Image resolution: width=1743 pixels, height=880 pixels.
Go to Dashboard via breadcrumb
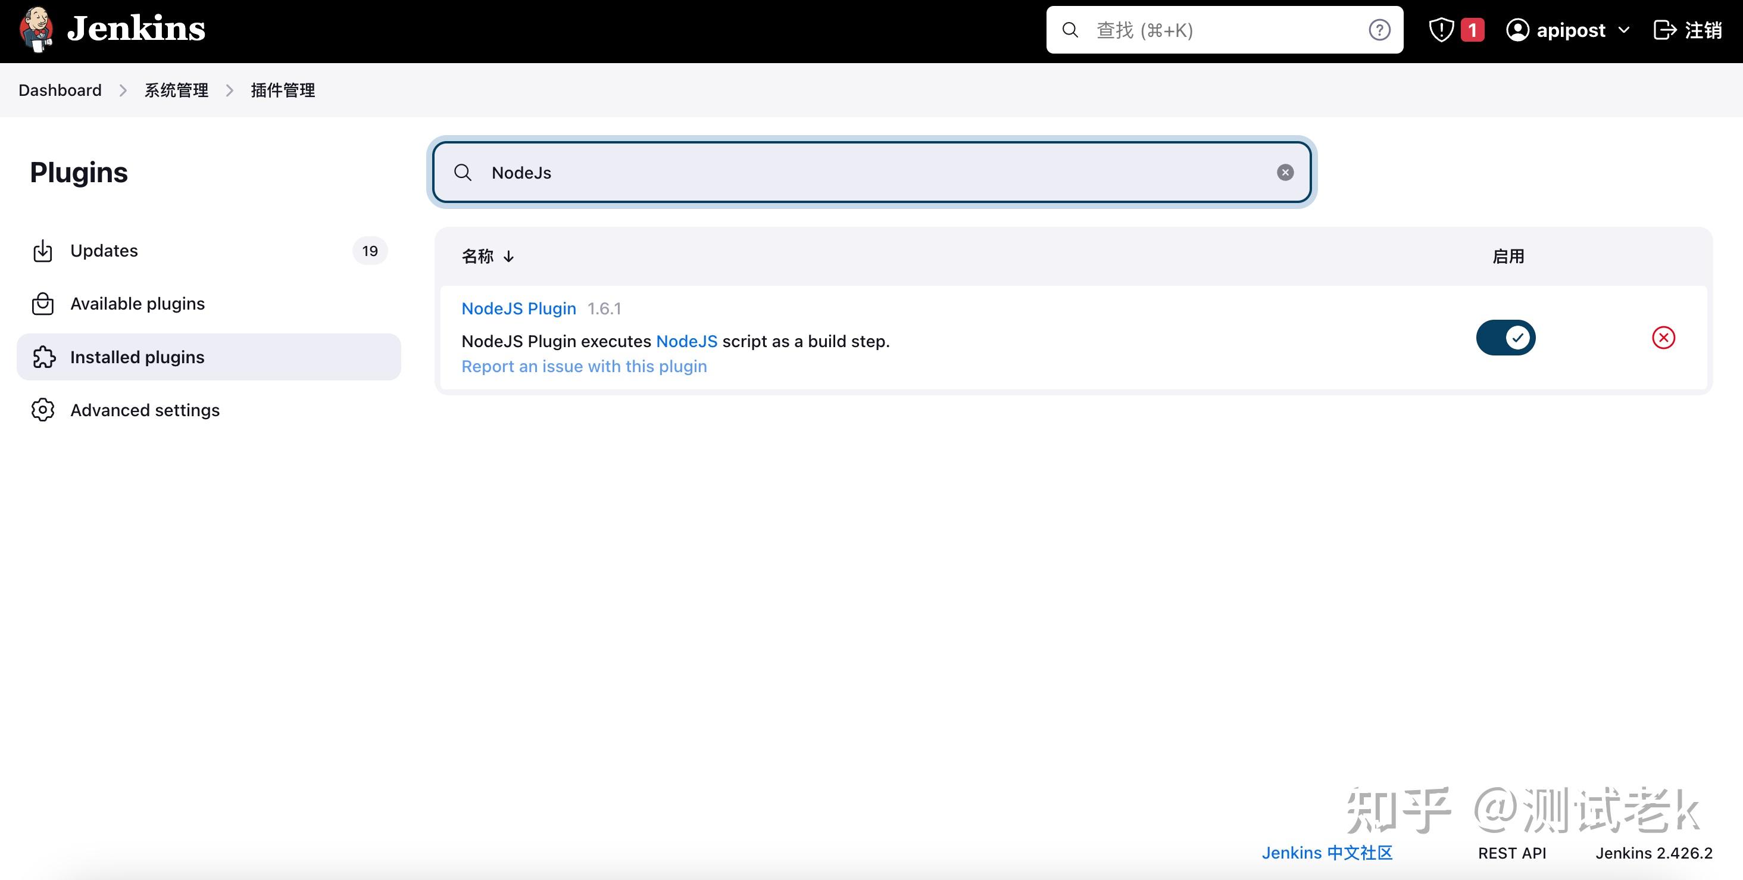pyautogui.click(x=60, y=90)
